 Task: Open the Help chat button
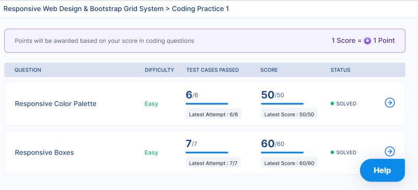382,170
